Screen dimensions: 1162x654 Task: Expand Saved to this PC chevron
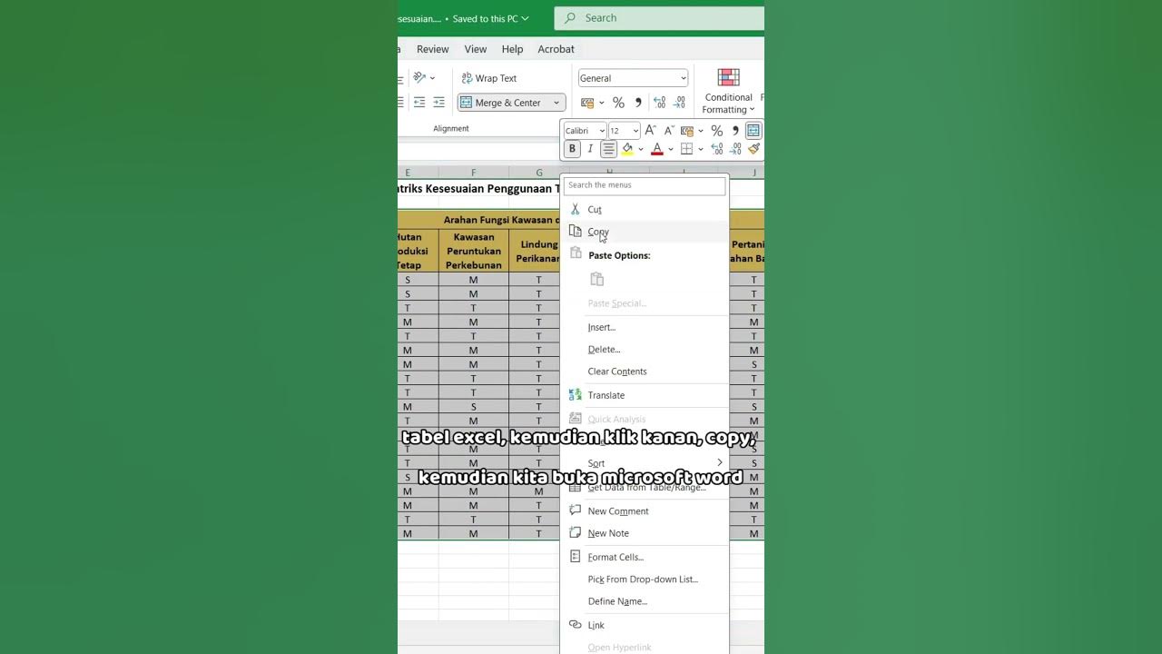click(x=525, y=18)
